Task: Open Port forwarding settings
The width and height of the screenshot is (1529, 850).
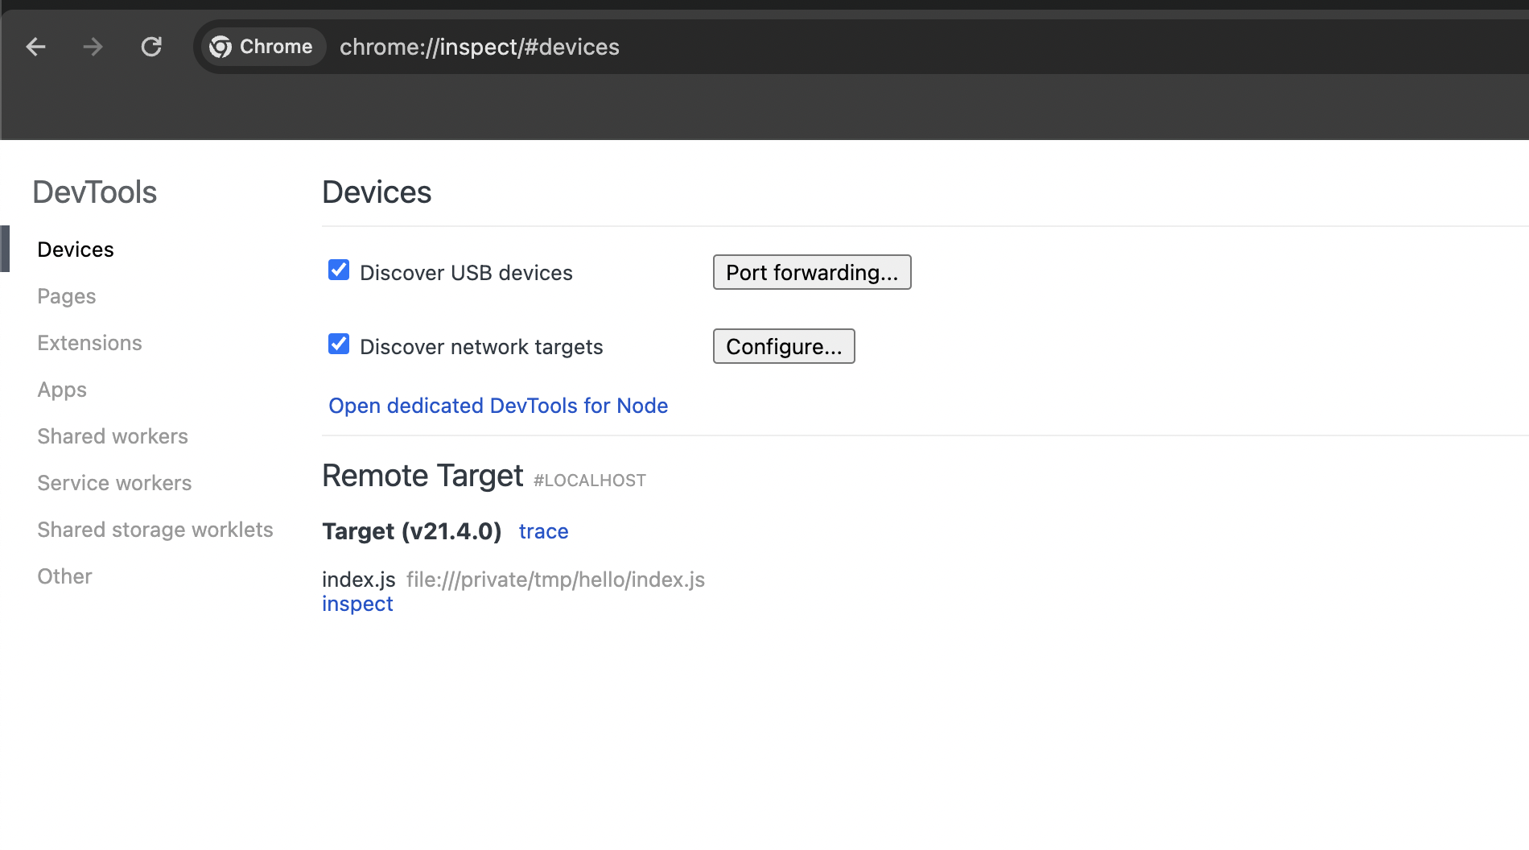Action: (811, 273)
